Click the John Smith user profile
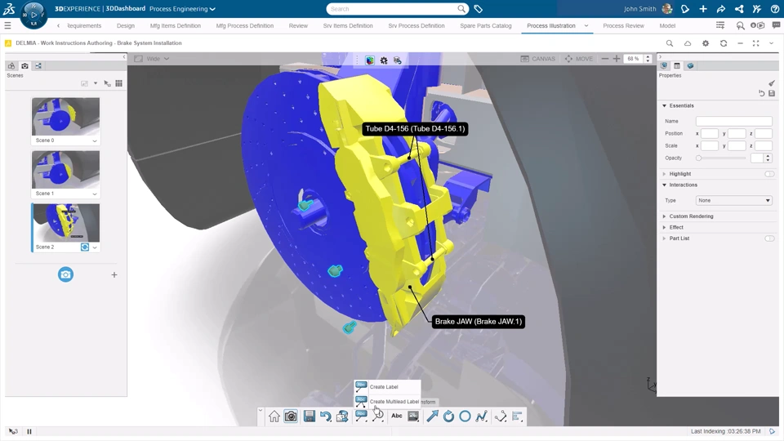The width and height of the screenshot is (784, 441). [648, 8]
